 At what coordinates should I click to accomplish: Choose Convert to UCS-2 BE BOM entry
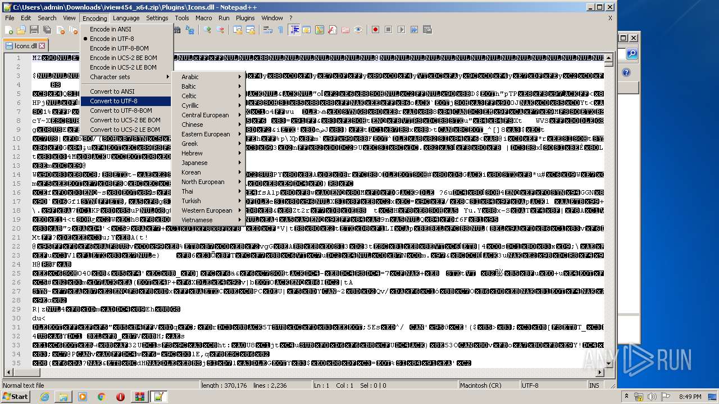pyautogui.click(x=126, y=120)
